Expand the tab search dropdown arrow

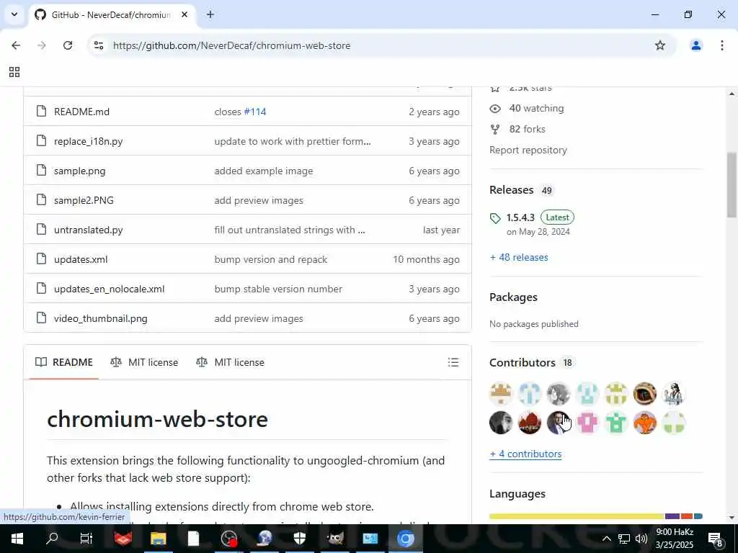point(14,14)
